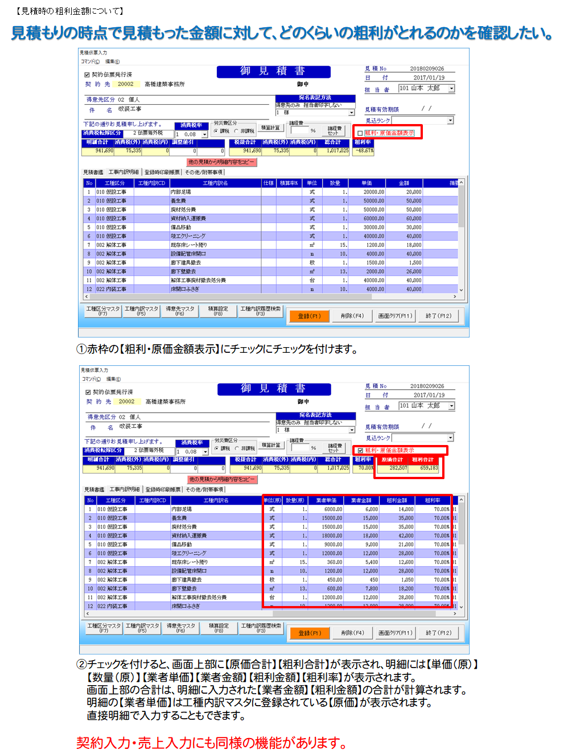Click 削除(F4) button in lower window
564x754 pixels.
pos(352,633)
